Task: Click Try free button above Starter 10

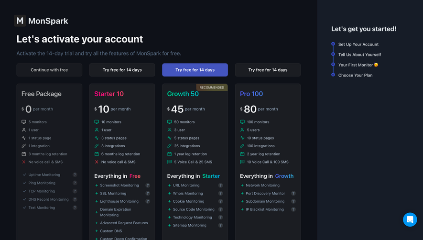Action: tap(122, 70)
